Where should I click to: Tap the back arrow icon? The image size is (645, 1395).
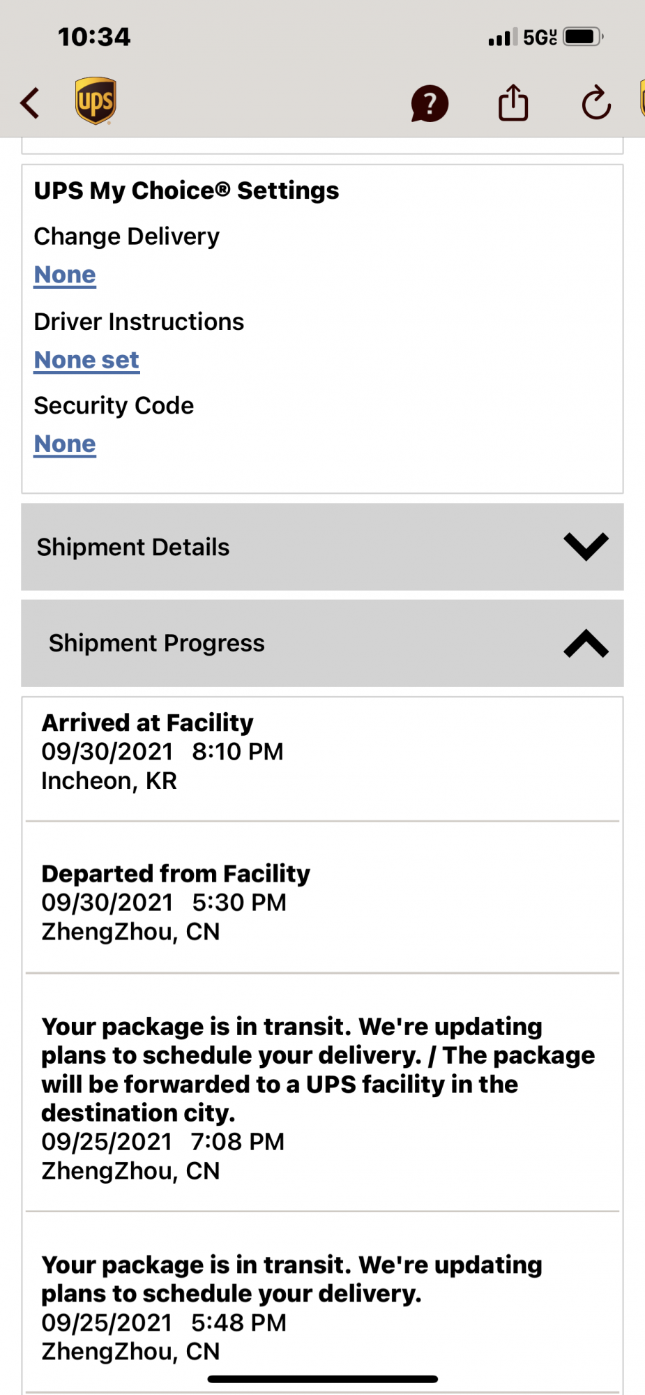pos(30,103)
